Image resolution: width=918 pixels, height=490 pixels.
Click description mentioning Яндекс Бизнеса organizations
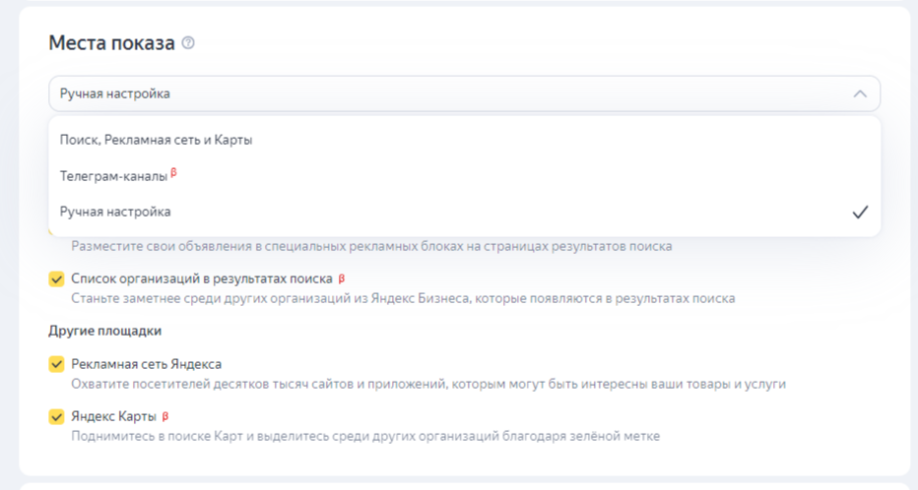pos(403,299)
